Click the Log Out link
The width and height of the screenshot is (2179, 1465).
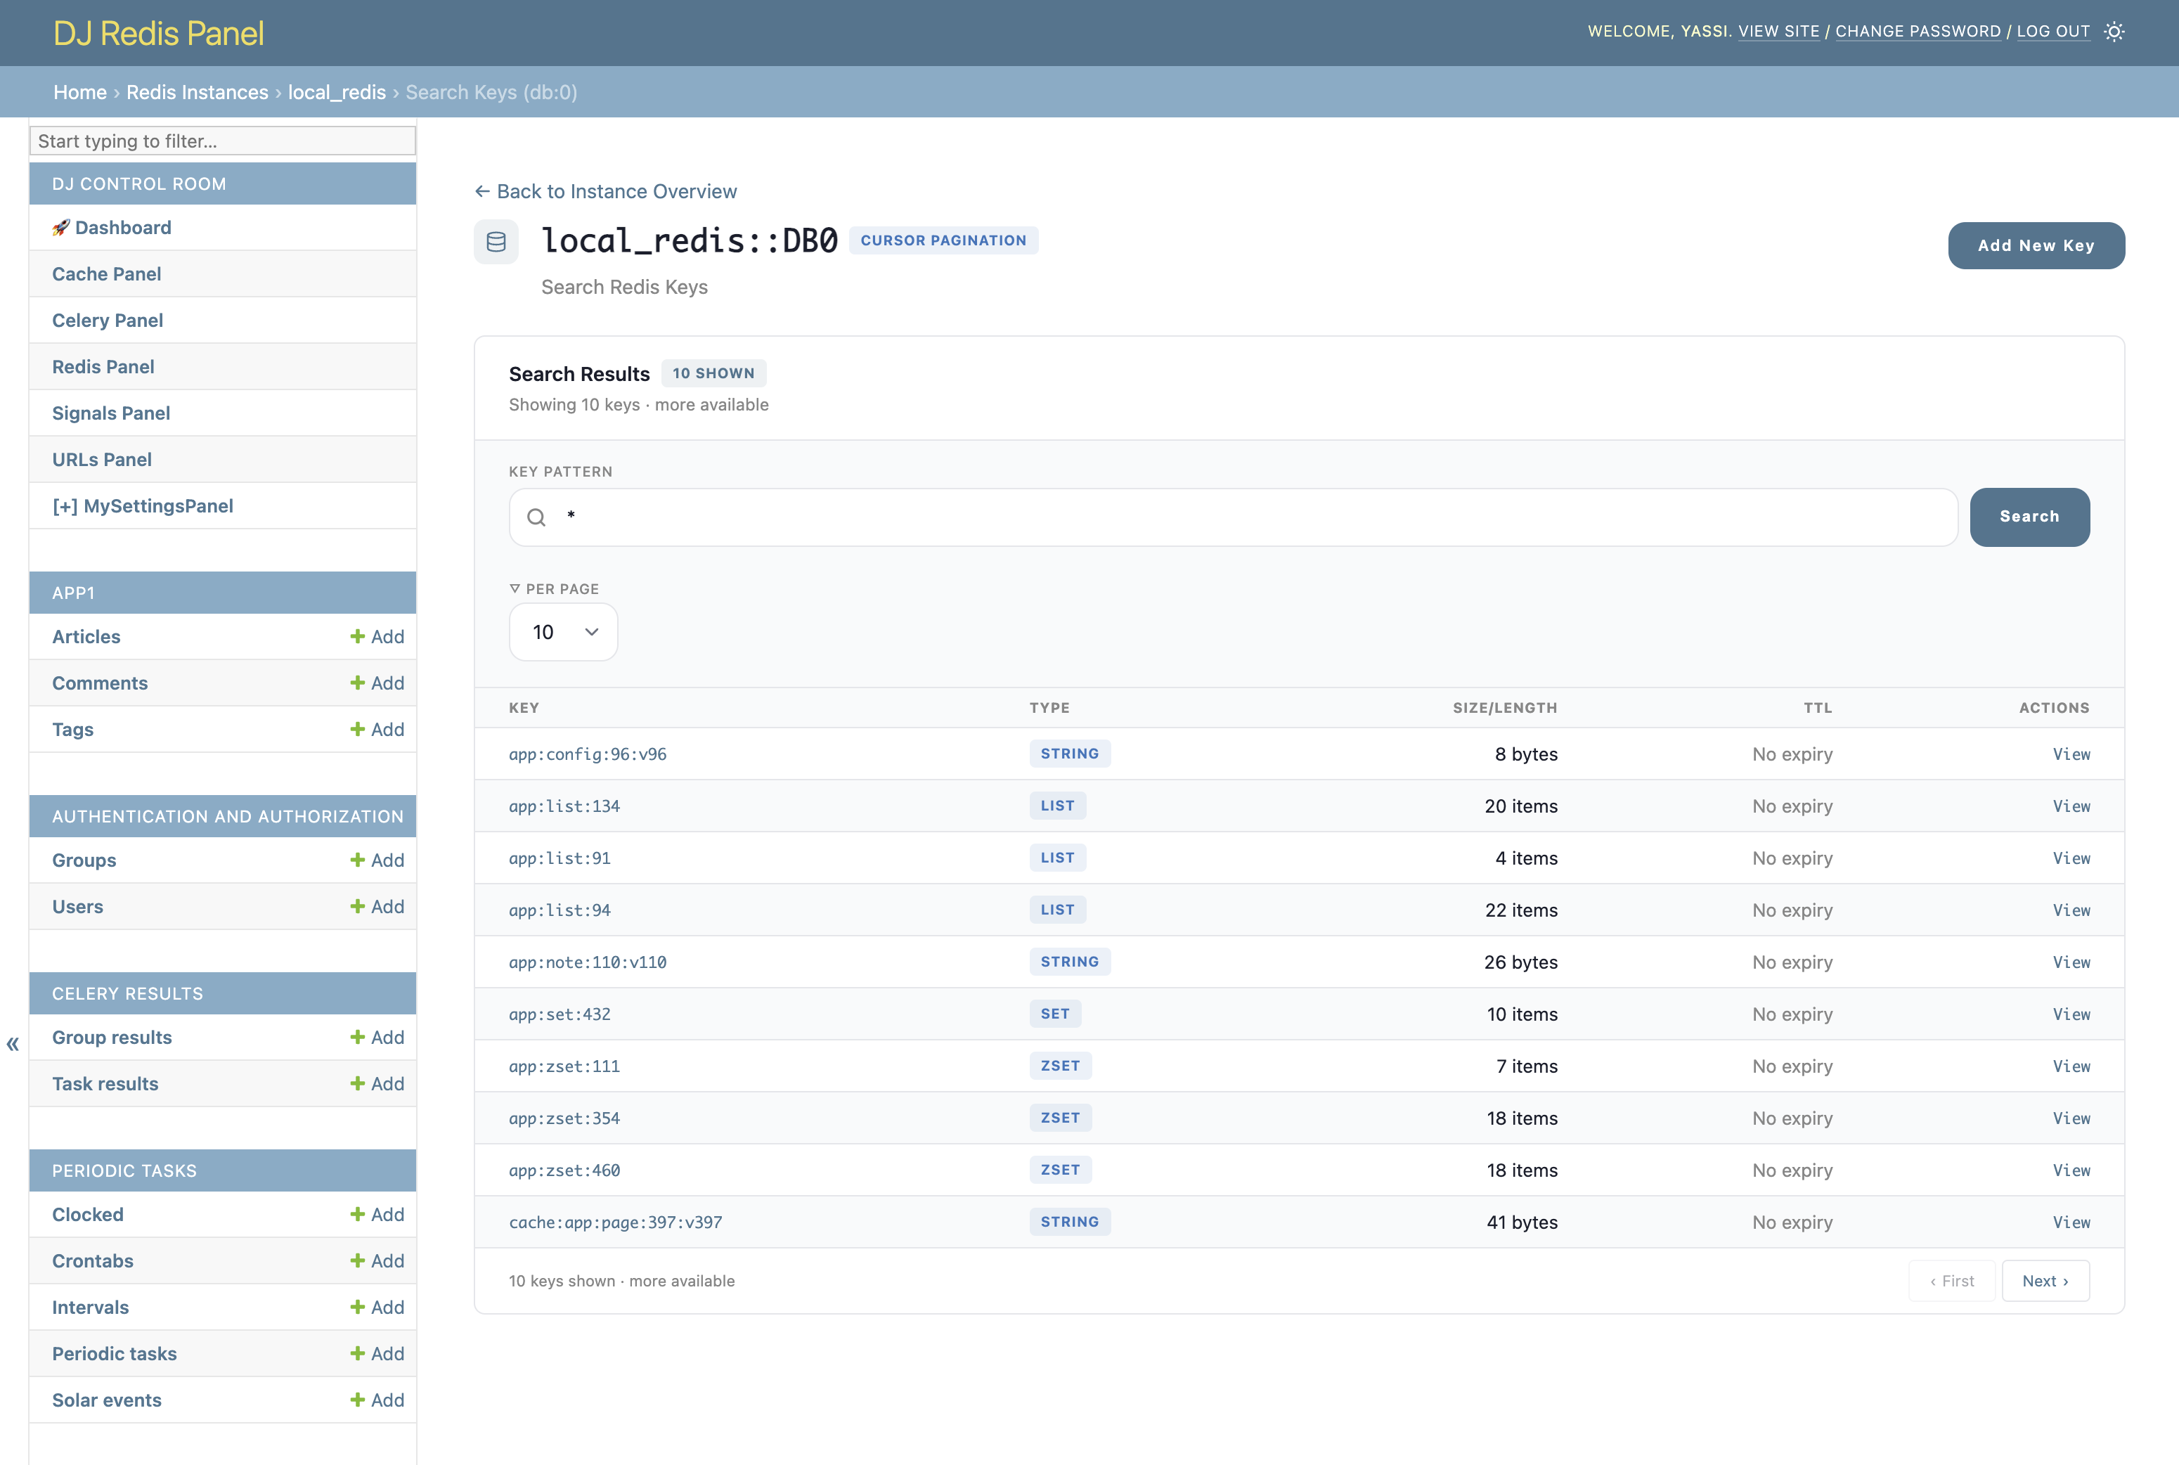[x=2053, y=31]
